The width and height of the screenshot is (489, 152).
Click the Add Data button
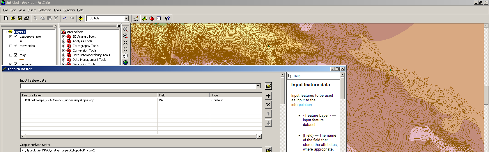click(81, 18)
